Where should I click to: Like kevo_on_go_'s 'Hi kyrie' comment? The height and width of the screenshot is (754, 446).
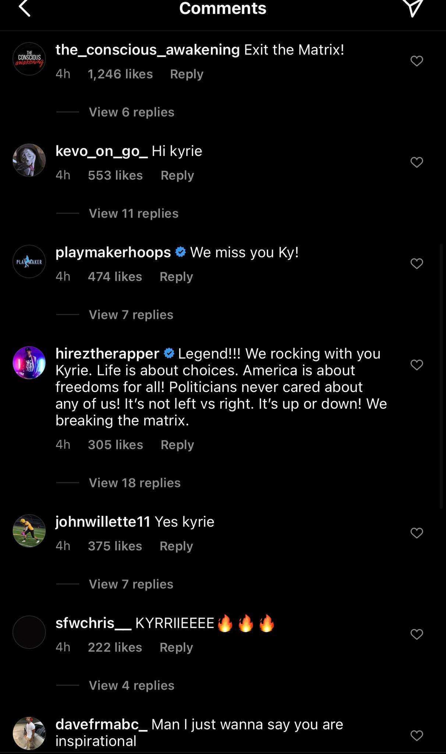416,162
